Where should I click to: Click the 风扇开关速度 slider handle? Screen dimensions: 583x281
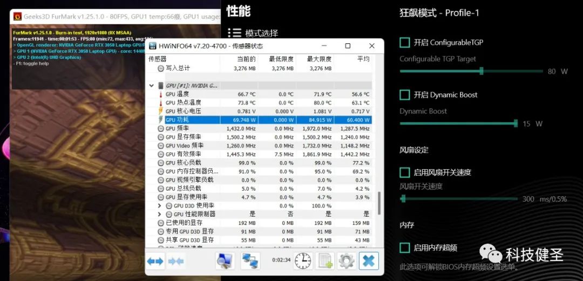(x=403, y=199)
